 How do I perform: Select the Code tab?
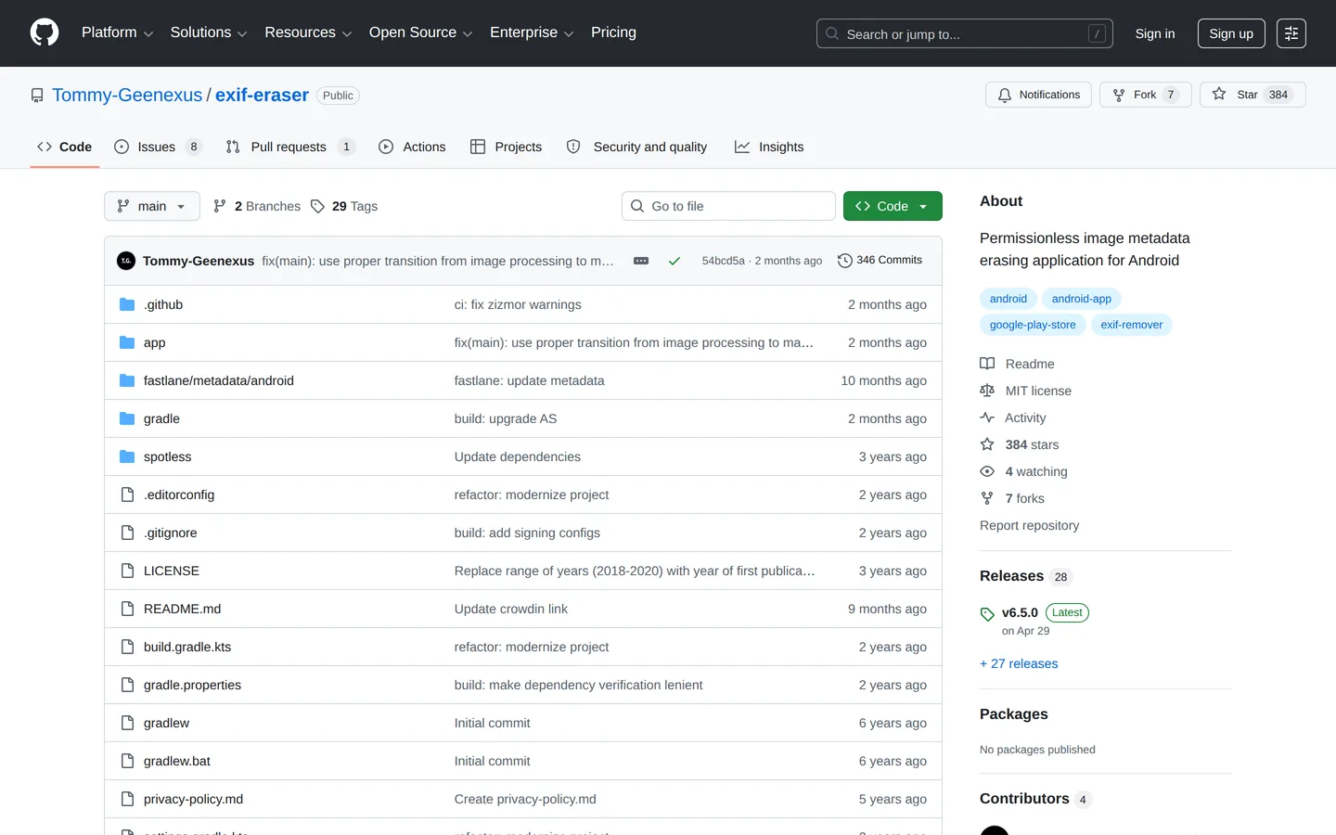click(x=65, y=147)
